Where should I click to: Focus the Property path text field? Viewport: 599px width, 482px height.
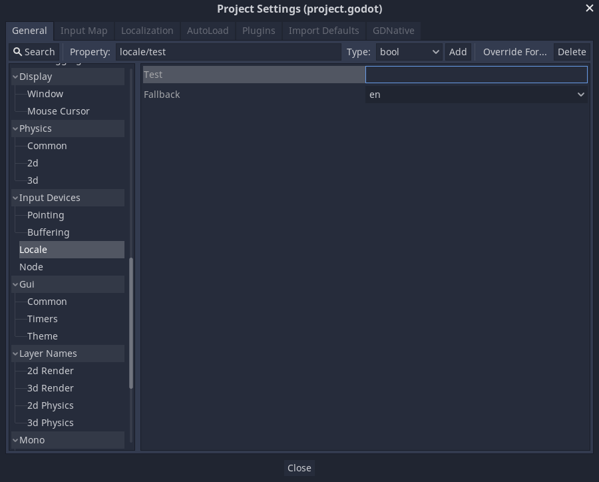click(228, 52)
